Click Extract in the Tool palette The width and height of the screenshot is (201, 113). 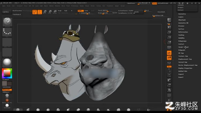click(180, 10)
